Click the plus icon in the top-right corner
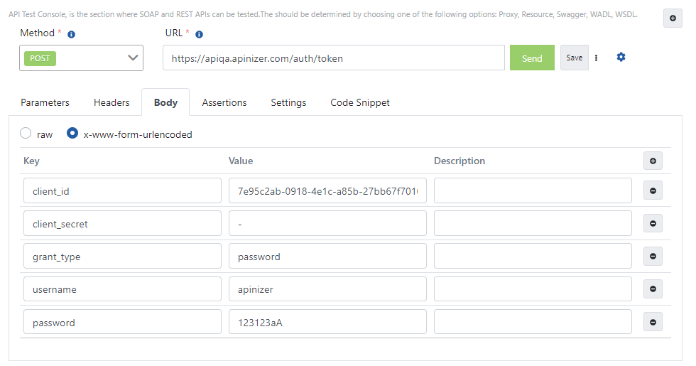696x366 pixels. click(672, 19)
